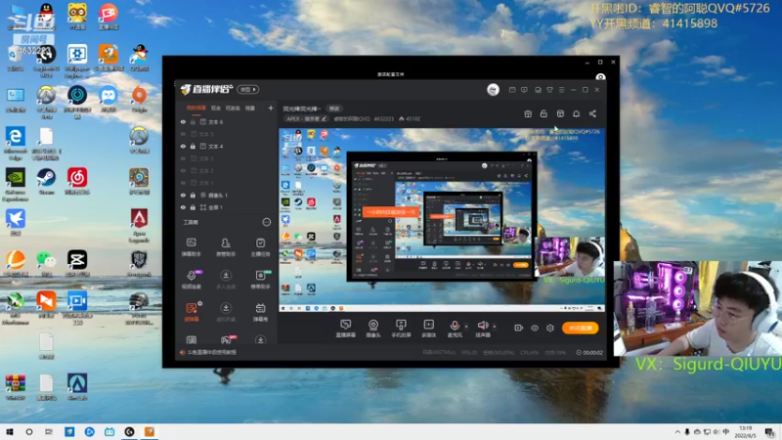The height and width of the screenshot is (440, 782).
Task: Add a 手机投屏 phone cast source
Action: click(401, 329)
